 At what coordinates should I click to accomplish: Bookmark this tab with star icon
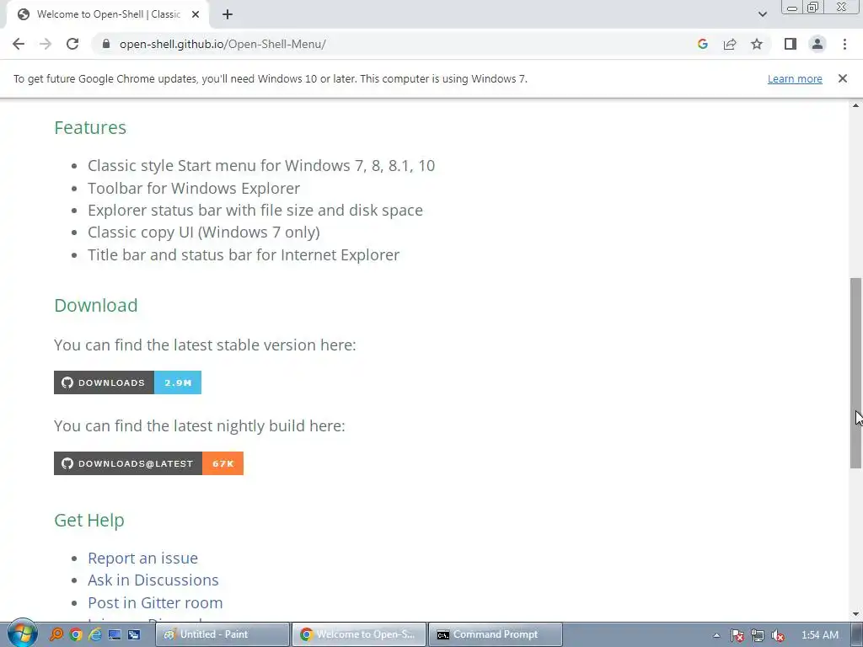(757, 44)
